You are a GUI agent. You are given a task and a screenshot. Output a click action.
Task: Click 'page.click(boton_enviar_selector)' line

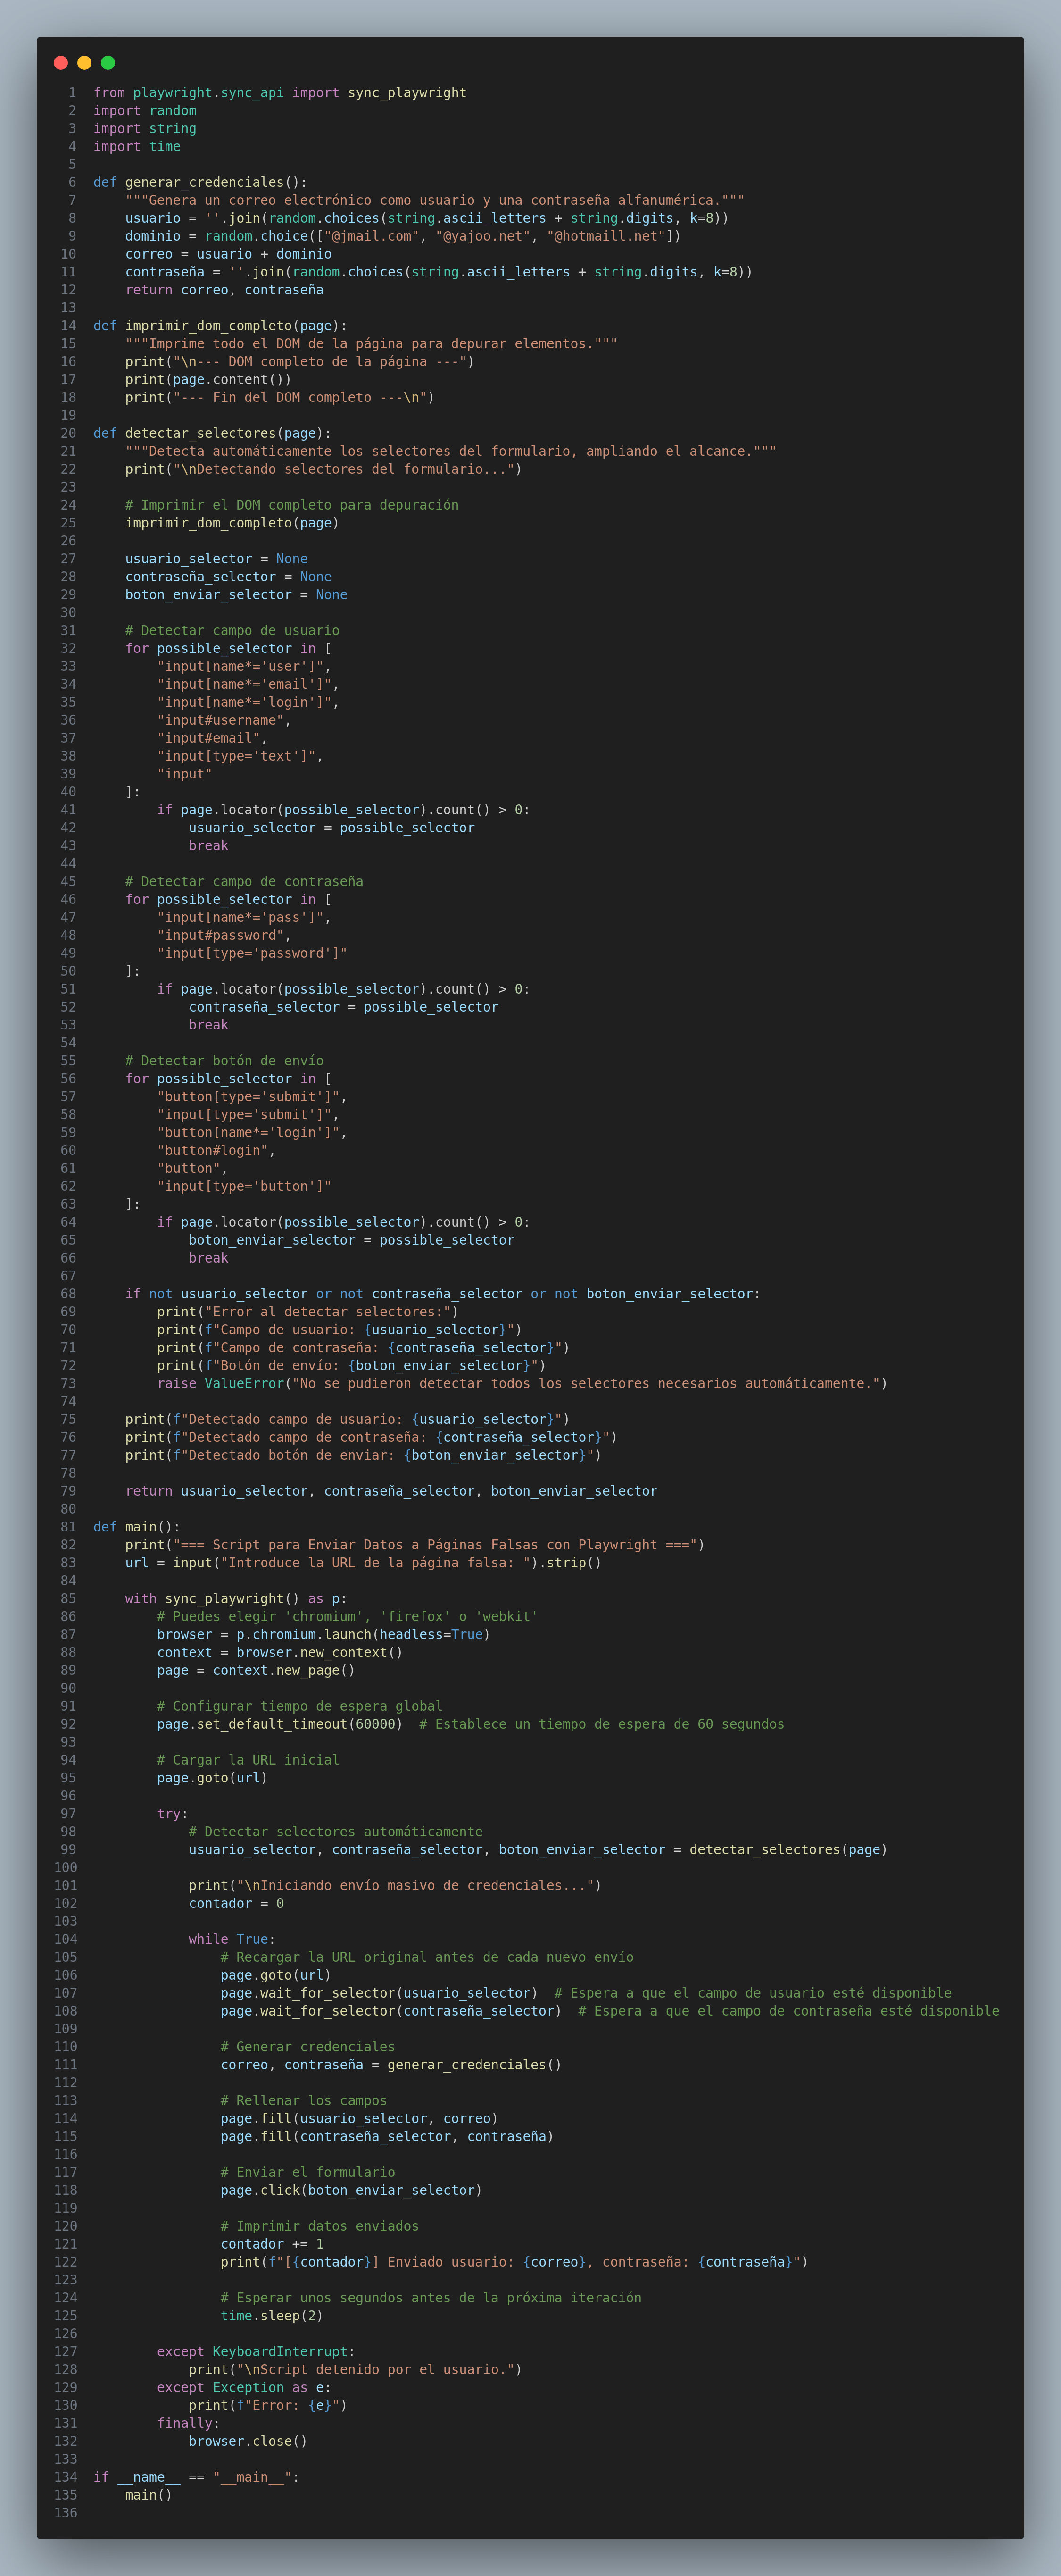(352, 2191)
